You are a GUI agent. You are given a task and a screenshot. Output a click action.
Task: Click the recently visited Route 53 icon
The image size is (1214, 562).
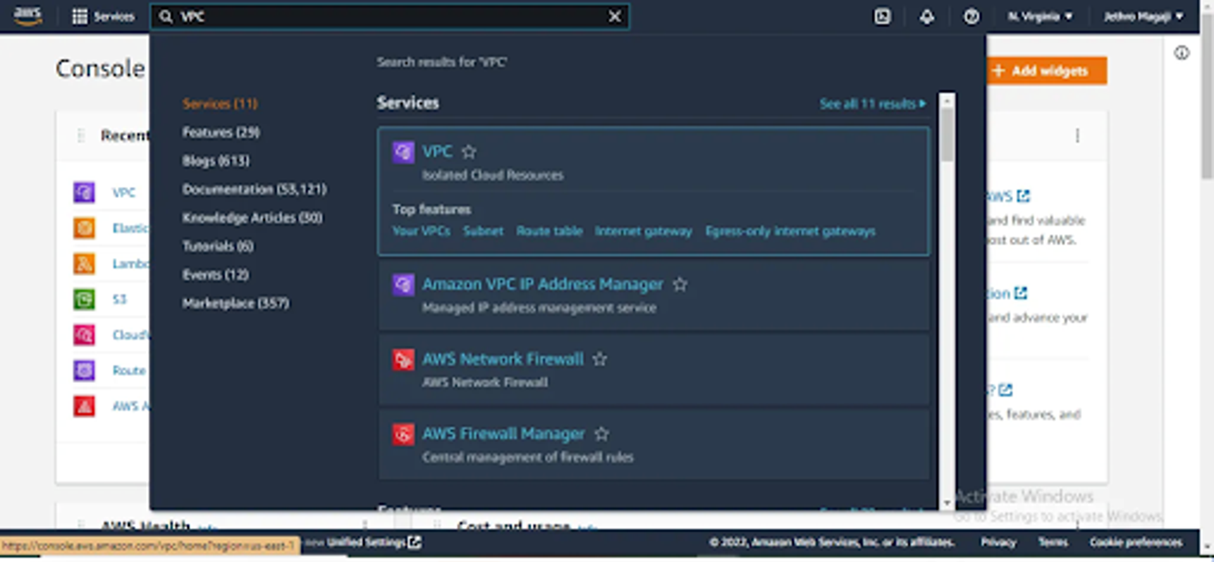pyautogui.click(x=84, y=370)
